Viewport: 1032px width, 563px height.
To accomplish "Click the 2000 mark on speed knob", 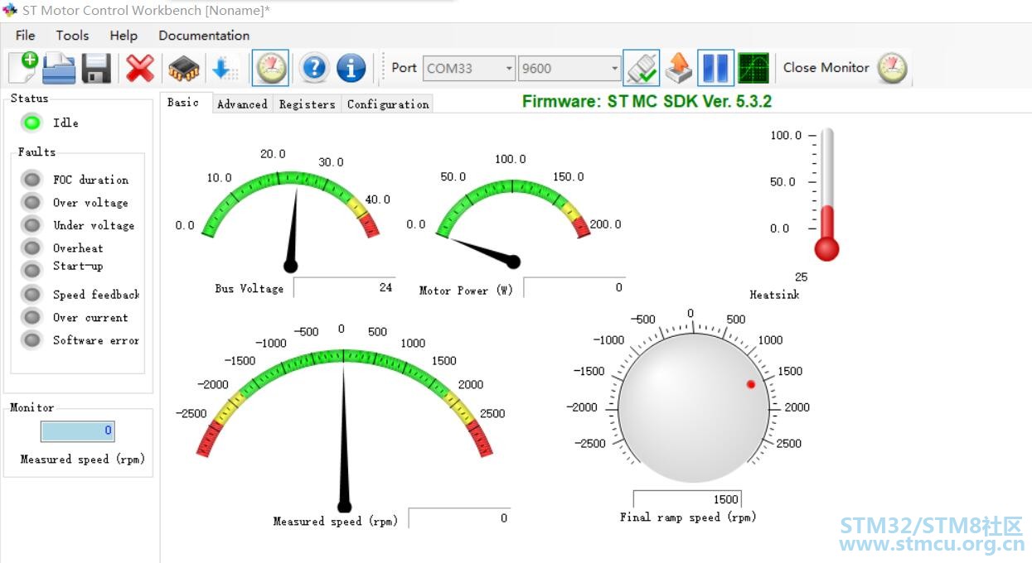I will point(797,407).
